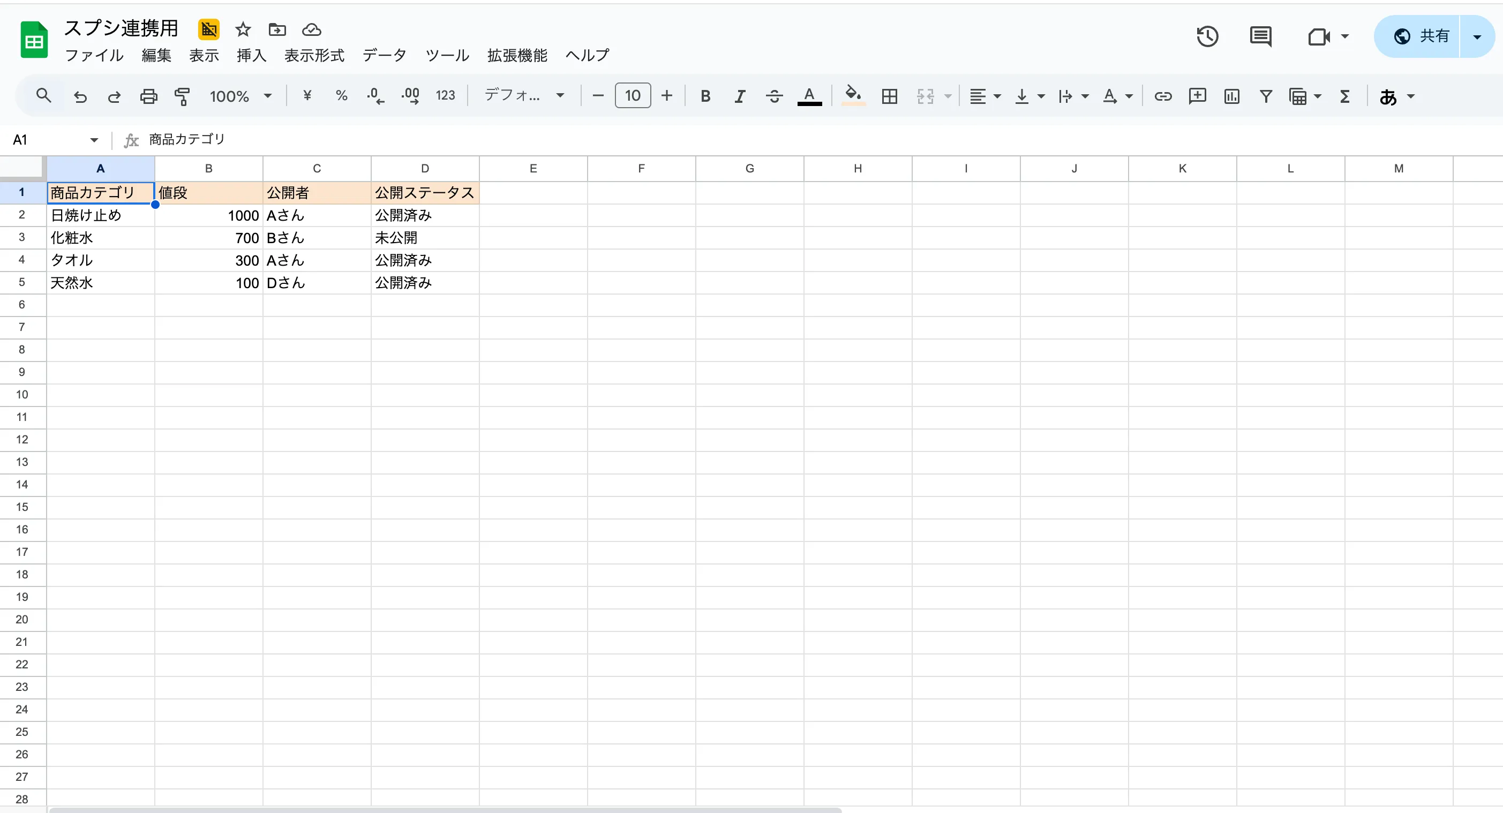Open the comments panel icon
This screenshot has height=813, width=1503.
pyautogui.click(x=1260, y=36)
